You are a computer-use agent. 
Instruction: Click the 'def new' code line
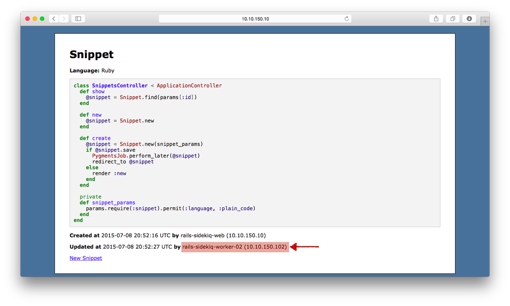tap(90, 115)
